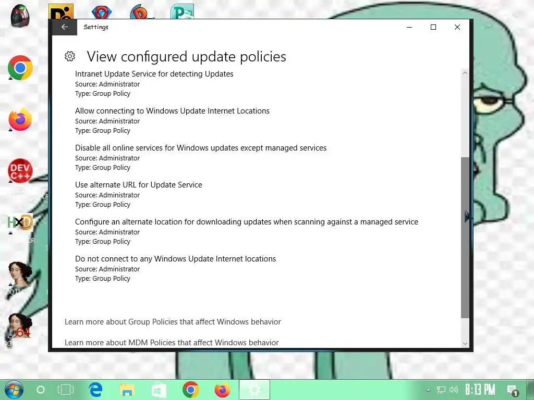Open the network tray icon
Image resolution: width=534 pixels, height=400 pixels.
[441, 390]
